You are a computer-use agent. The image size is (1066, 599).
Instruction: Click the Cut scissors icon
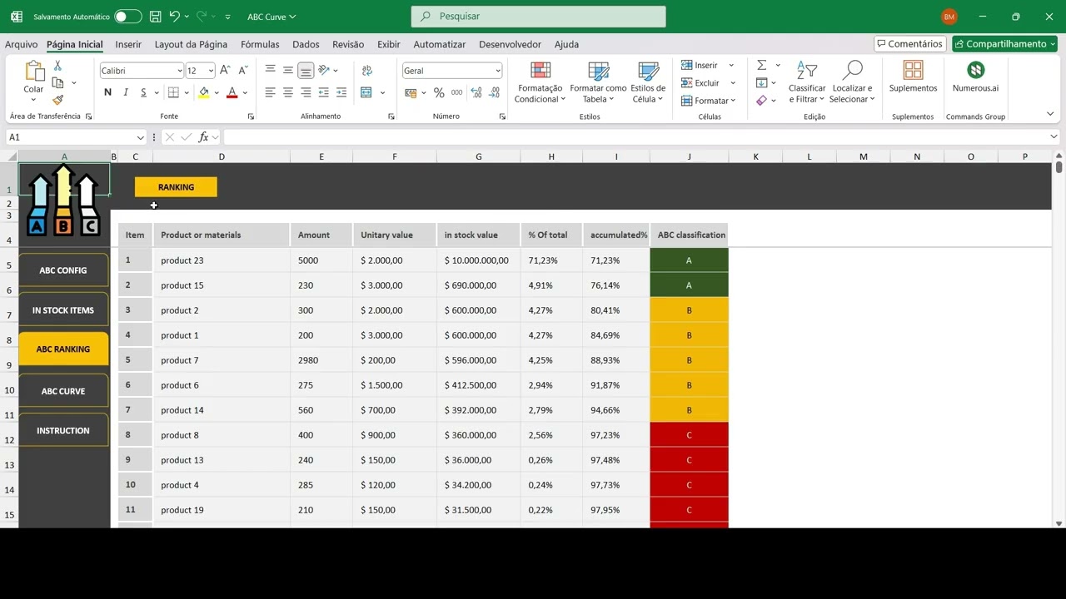(57, 66)
